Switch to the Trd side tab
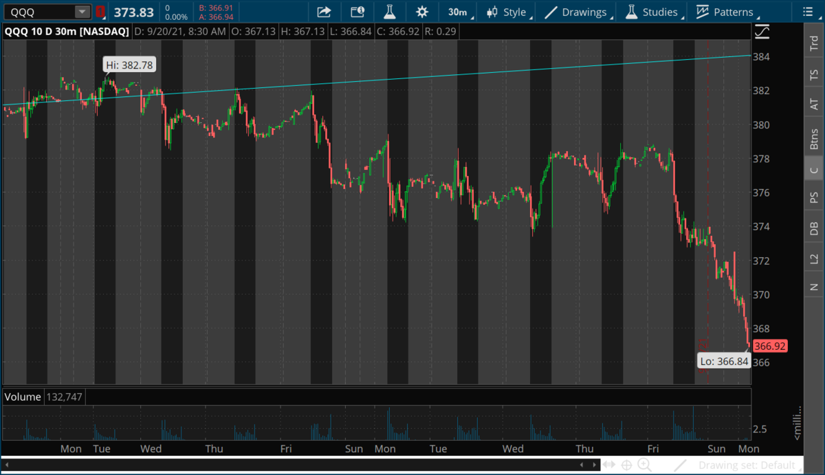The image size is (825, 475). click(x=814, y=45)
